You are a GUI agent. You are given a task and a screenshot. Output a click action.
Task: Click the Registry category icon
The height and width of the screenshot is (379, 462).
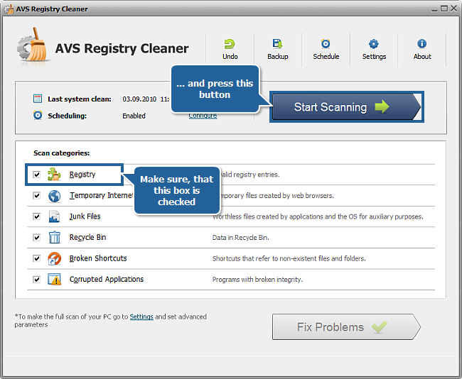pyautogui.click(x=55, y=175)
